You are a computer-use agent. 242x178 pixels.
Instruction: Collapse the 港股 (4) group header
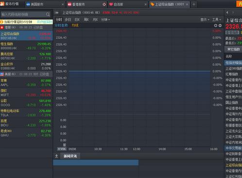click(x=26, y=28)
